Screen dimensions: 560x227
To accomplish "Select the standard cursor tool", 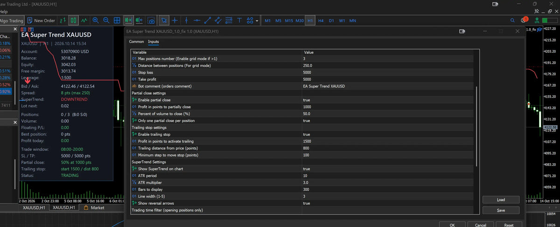I will pos(164,20).
